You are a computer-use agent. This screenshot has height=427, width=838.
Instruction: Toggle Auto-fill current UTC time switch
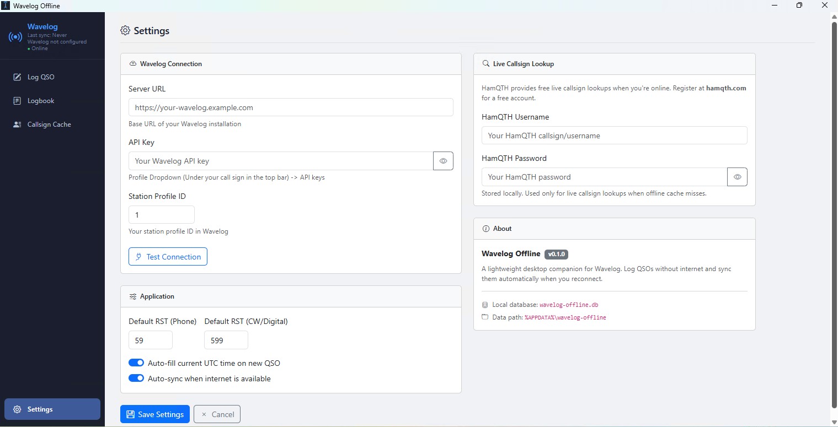point(136,363)
